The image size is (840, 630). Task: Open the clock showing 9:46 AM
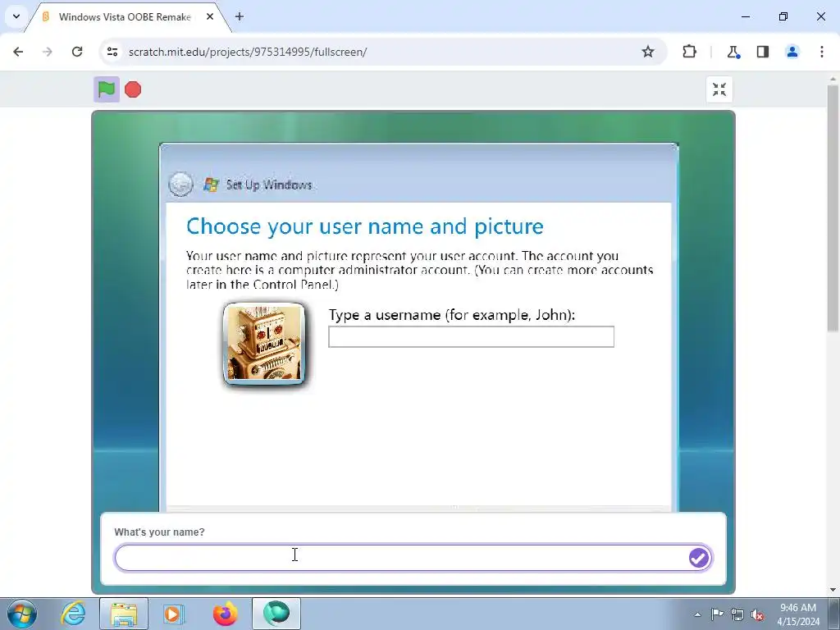pos(798,614)
